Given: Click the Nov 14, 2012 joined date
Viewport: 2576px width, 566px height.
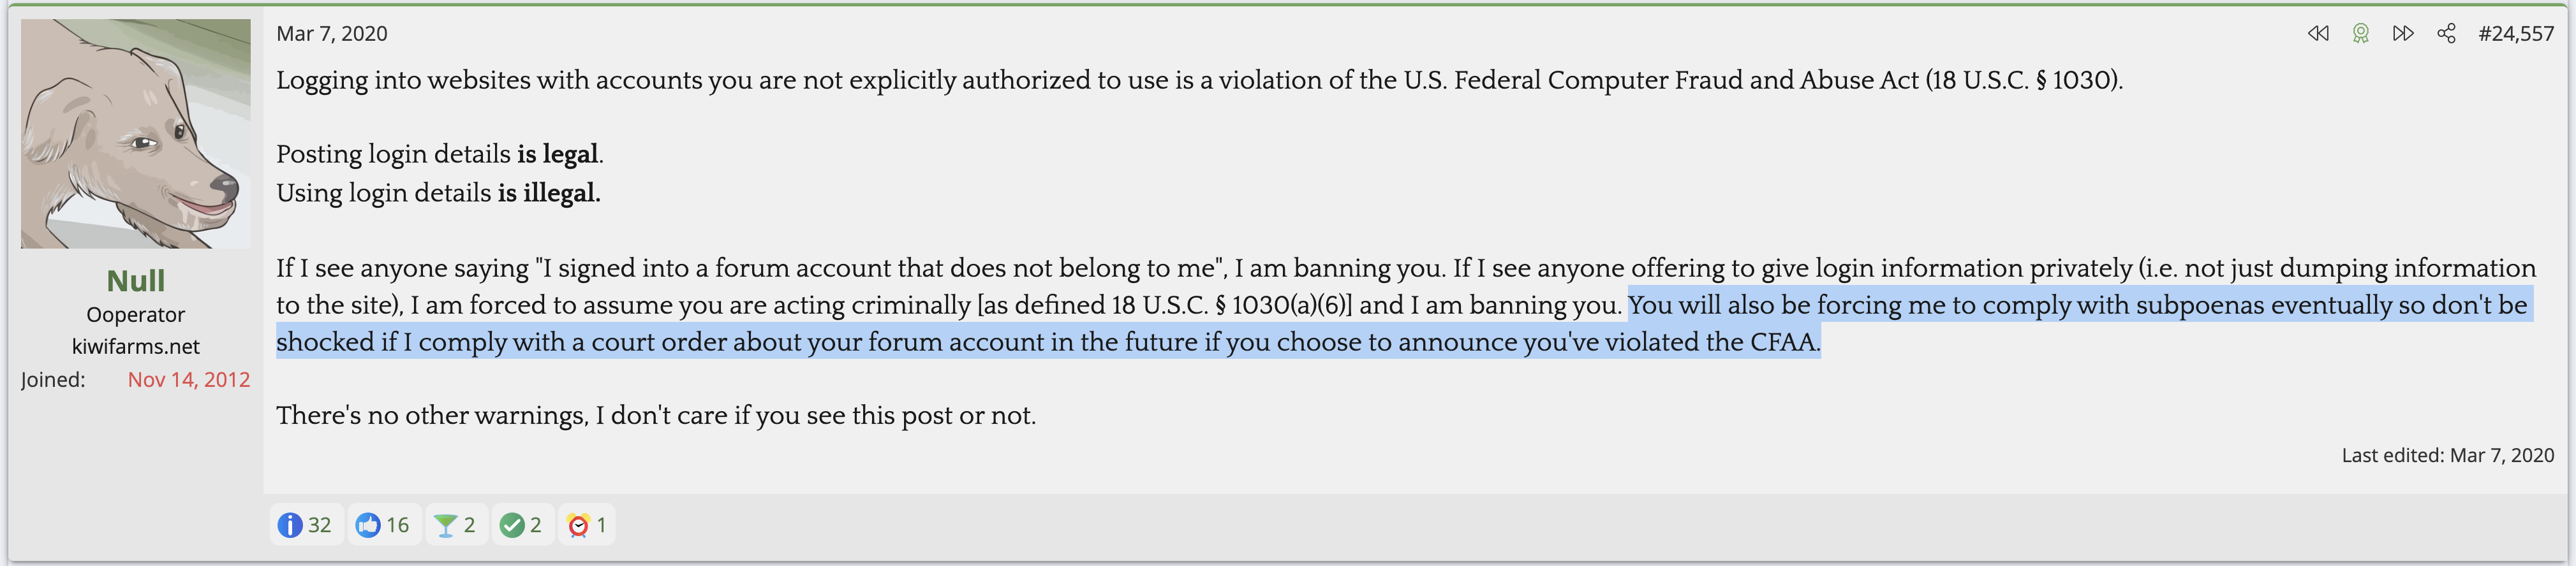Looking at the screenshot, I should (x=188, y=380).
